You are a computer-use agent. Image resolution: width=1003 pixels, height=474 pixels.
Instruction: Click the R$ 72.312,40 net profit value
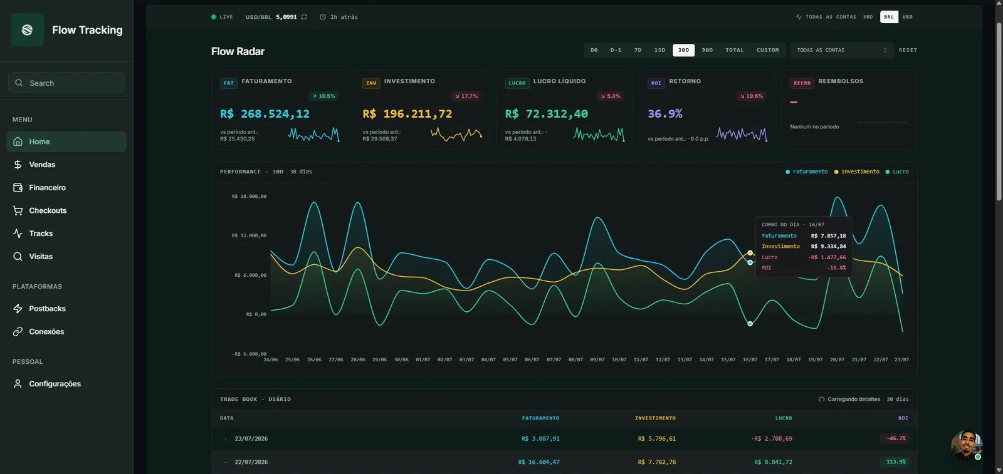(x=547, y=114)
